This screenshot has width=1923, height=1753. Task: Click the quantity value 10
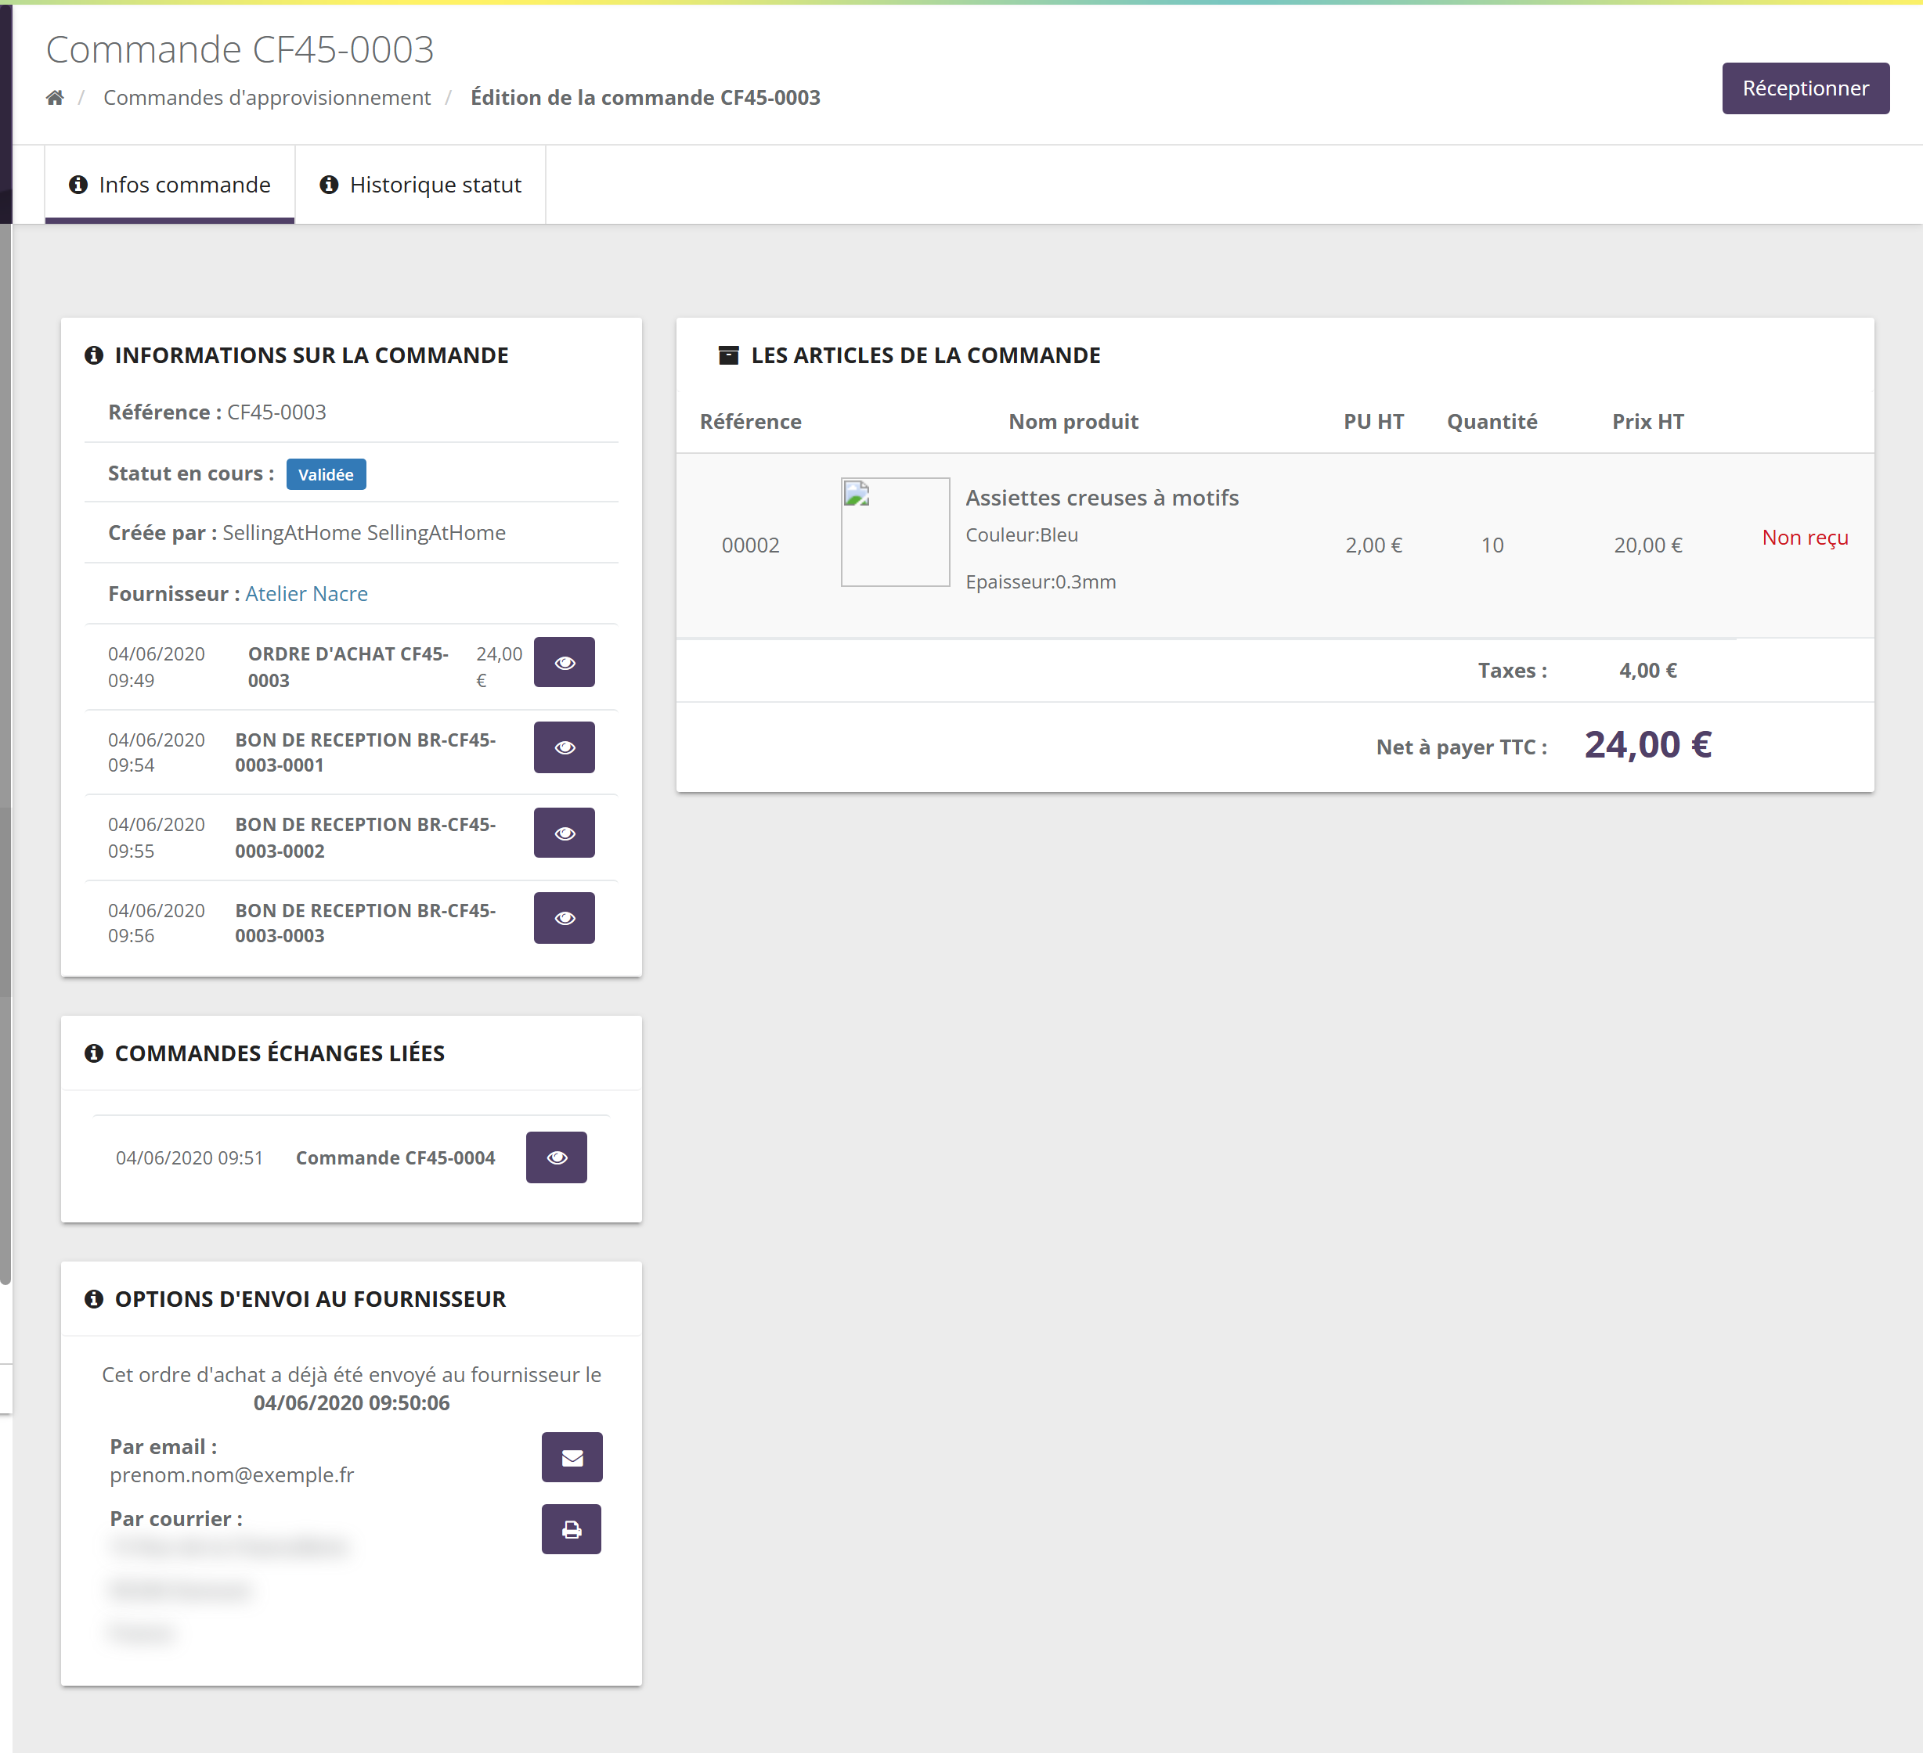click(1492, 545)
